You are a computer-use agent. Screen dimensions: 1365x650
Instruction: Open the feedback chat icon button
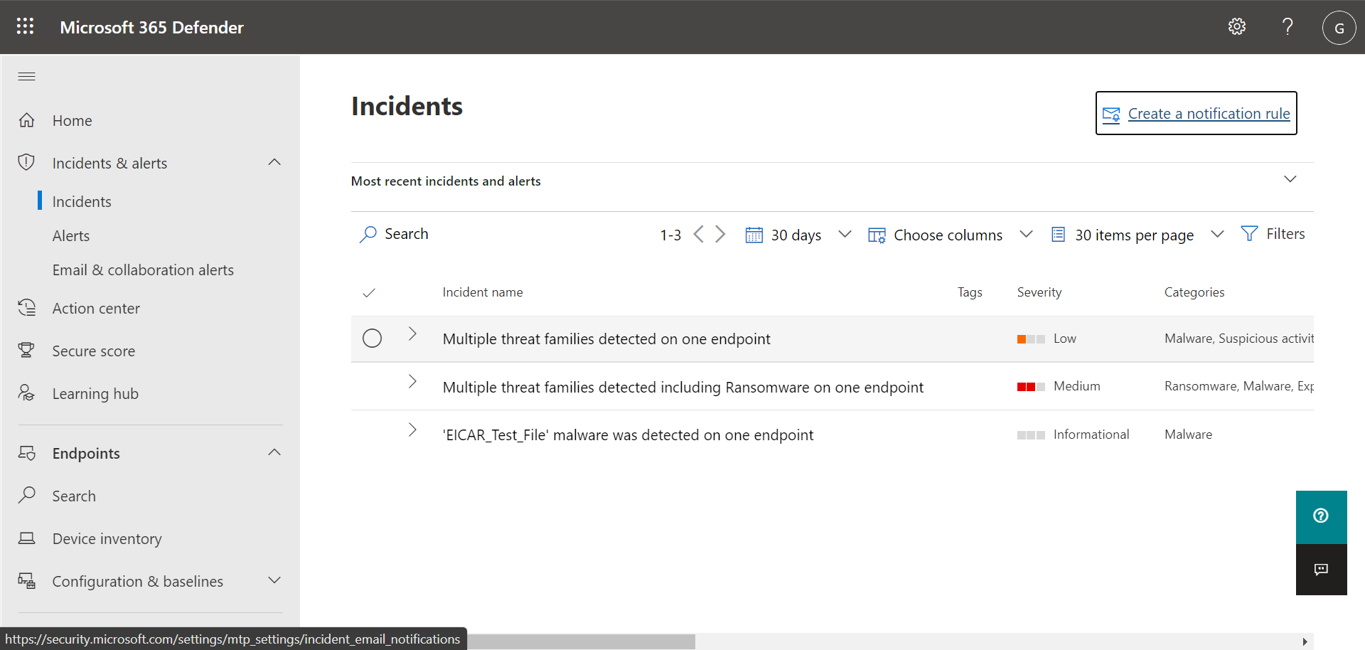(1321, 570)
